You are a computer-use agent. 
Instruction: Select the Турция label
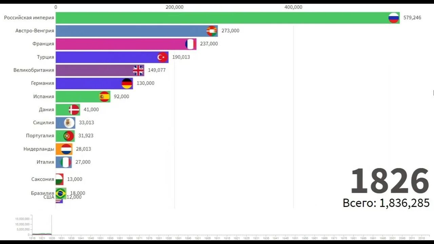(x=46, y=57)
